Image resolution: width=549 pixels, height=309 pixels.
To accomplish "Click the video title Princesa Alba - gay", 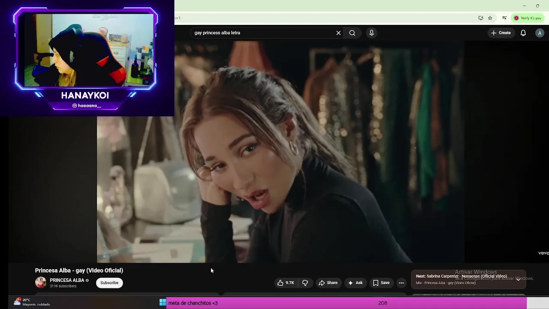I will 79,270.
